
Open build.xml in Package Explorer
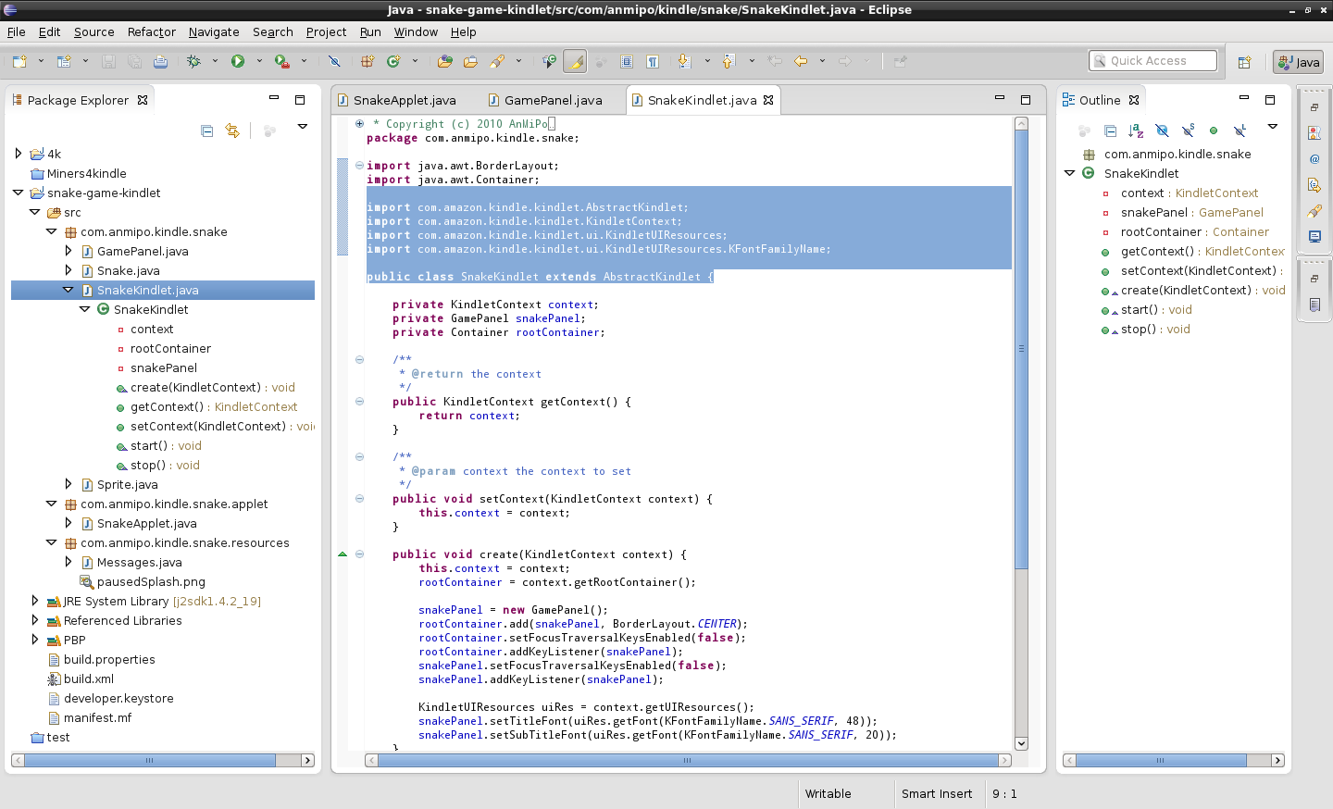point(89,678)
